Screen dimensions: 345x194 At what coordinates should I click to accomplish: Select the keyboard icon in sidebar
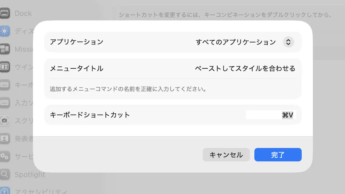(5, 85)
